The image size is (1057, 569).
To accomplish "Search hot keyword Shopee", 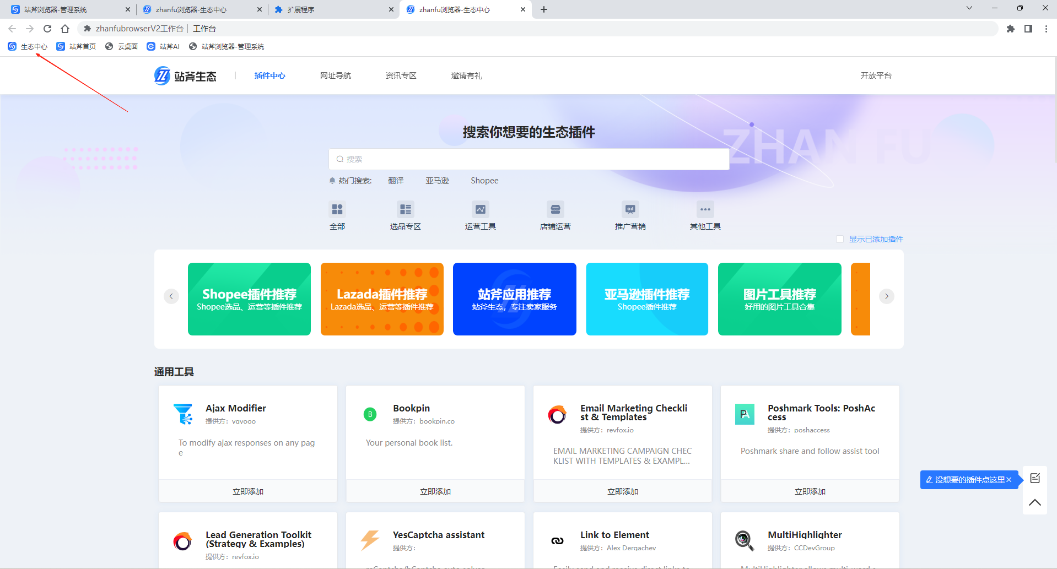I will point(485,181).
